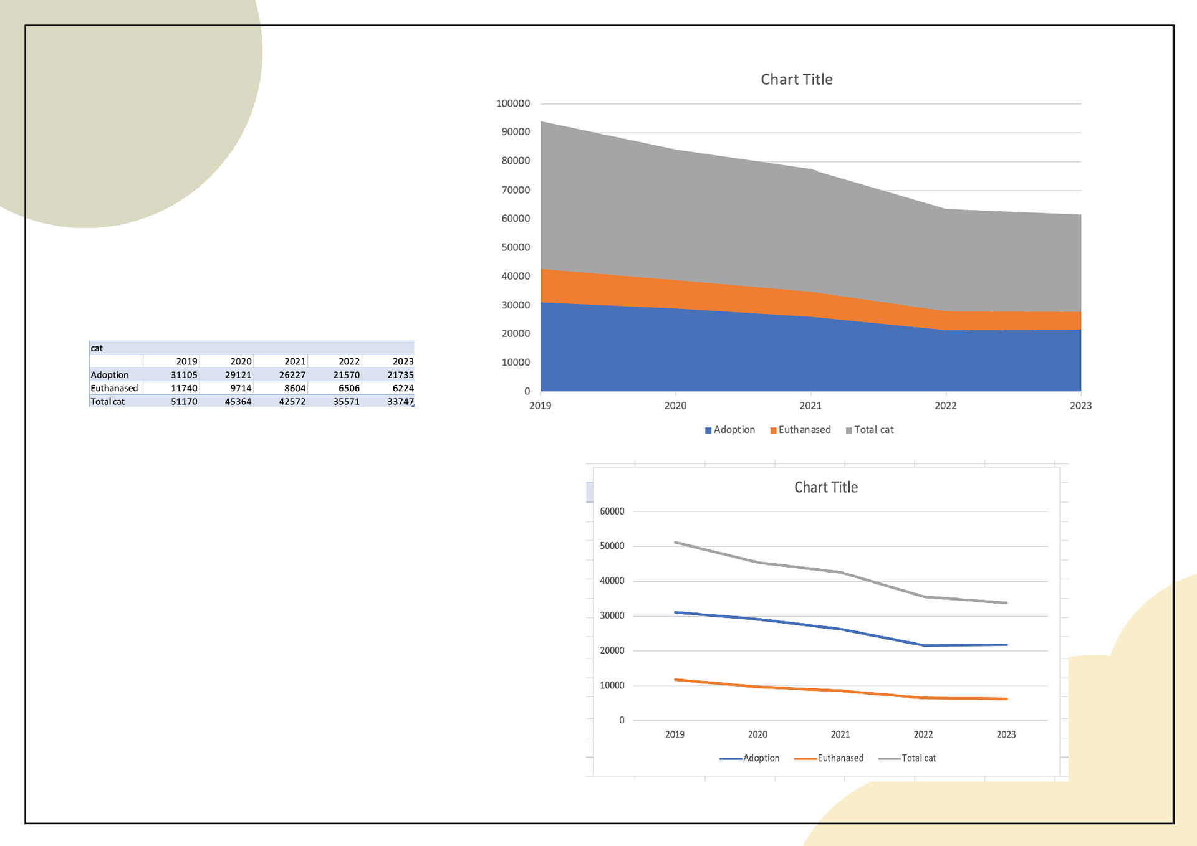Click the 2019 x-axis label on the area chart
The height and width of the screenshot is (846, 1197).
(540, 406)
